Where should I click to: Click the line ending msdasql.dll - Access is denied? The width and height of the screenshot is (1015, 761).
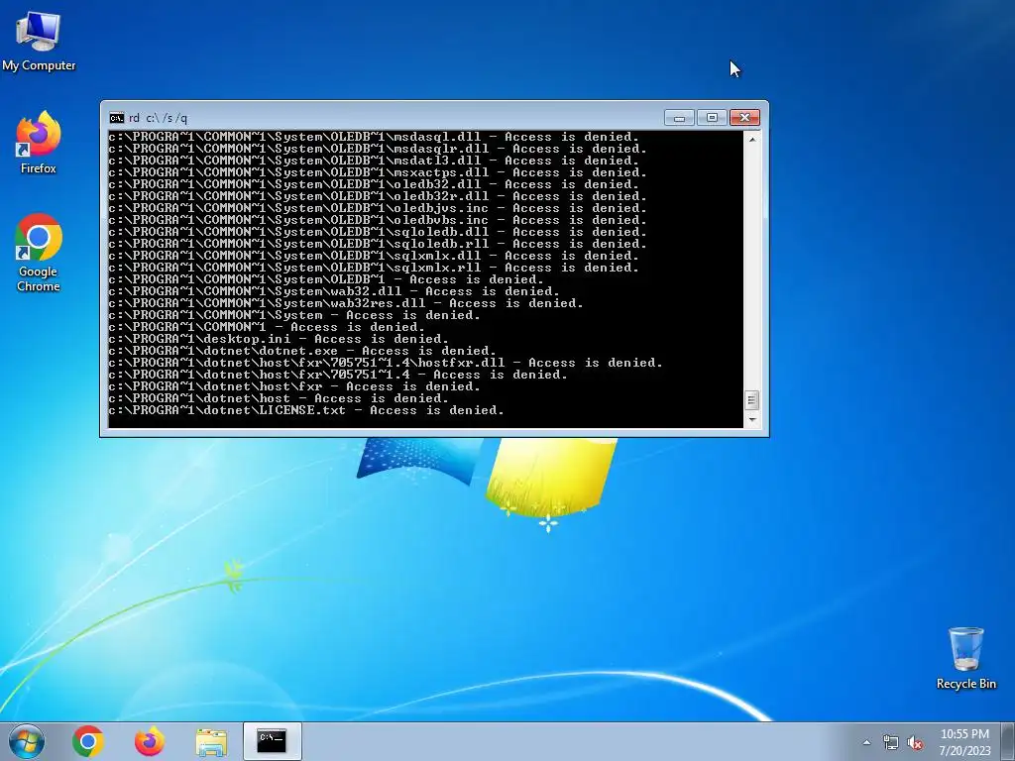point(374,137)
